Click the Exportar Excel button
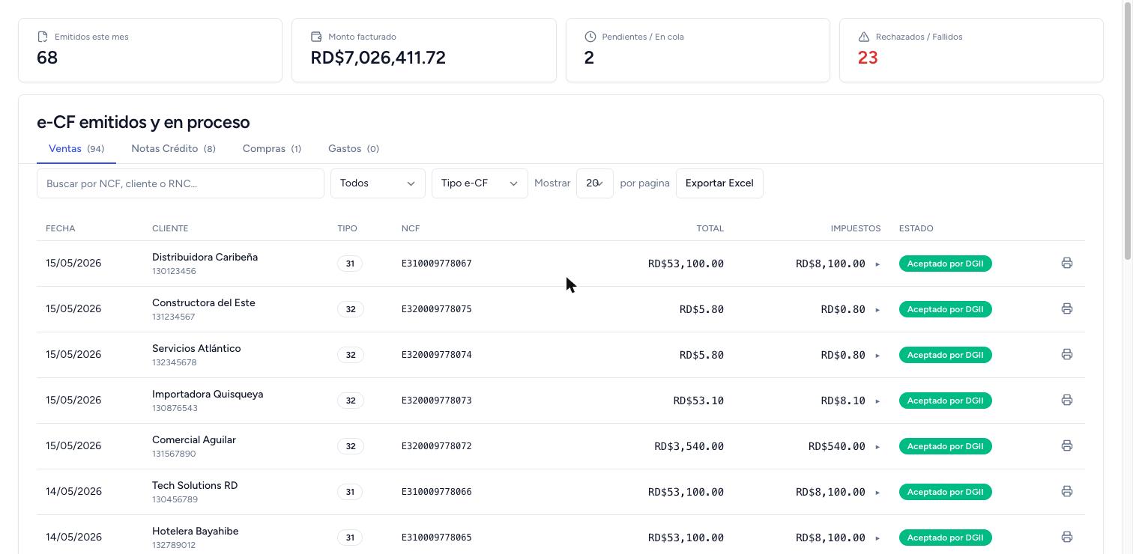 [x=719, y=183]
